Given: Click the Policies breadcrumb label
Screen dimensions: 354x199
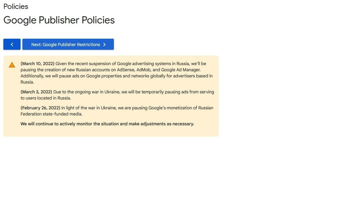Looking at the screenshot, I should [x=16, y=6].
